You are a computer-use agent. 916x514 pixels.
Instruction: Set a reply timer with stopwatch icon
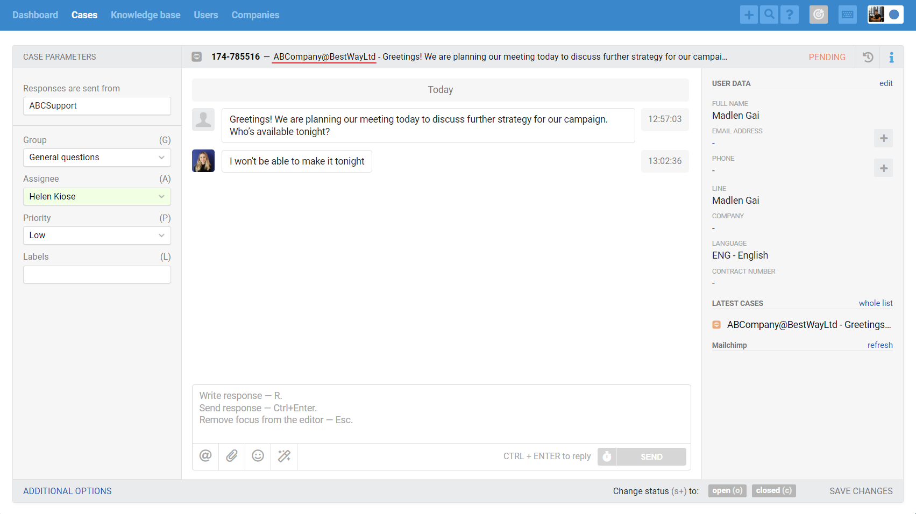(606, 456)
